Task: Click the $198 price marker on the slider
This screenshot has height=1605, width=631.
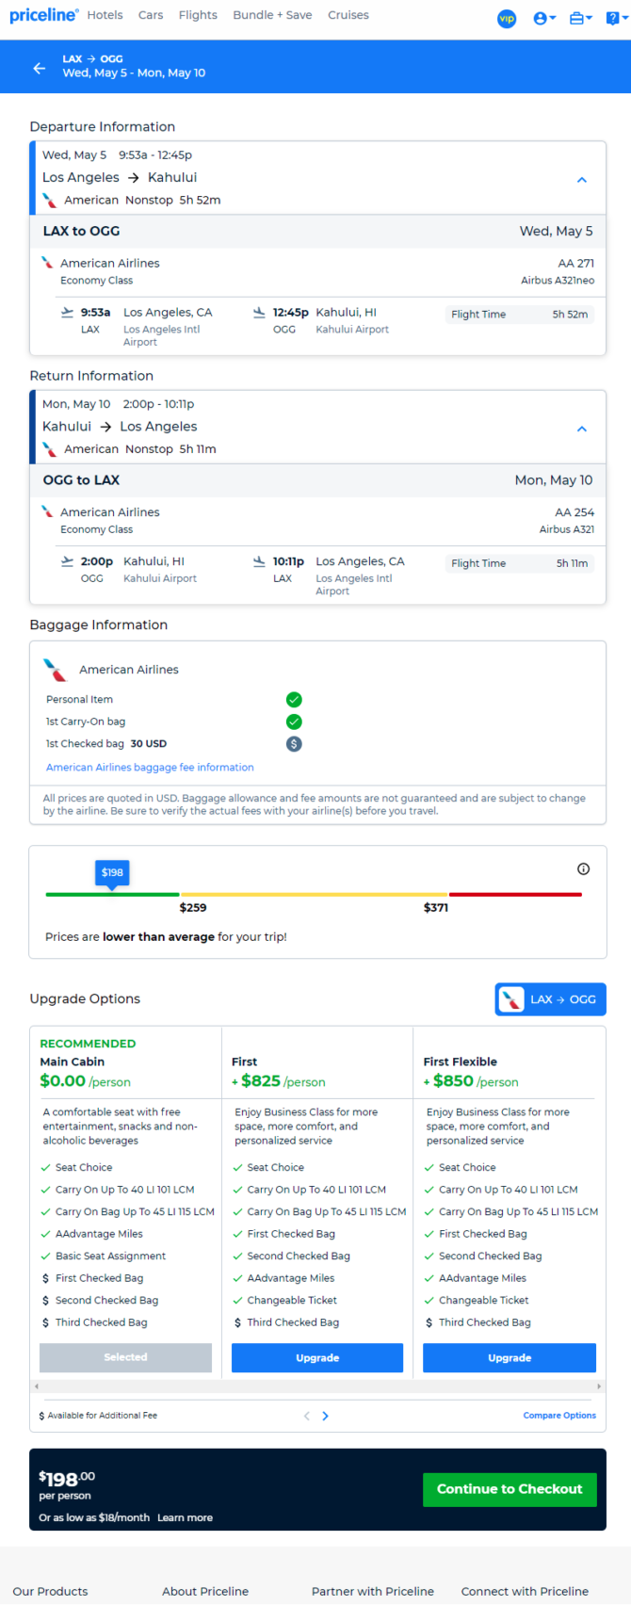Action: click(112, 873)
